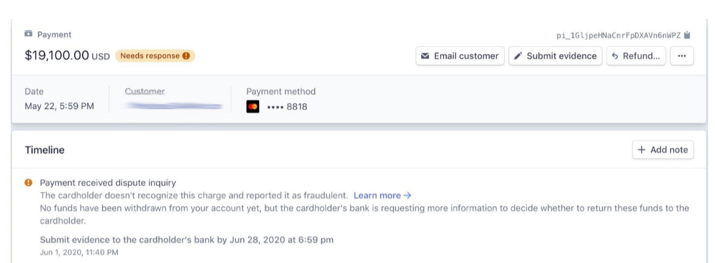Image resolution: width=717 pixels, height=263 pixels.
Task: Click the pencil icon for Submit evidence
Action: 518,56
